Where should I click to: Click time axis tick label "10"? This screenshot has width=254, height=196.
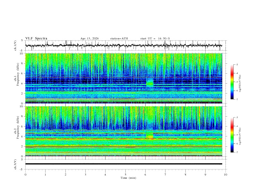[x=225, y=175]
